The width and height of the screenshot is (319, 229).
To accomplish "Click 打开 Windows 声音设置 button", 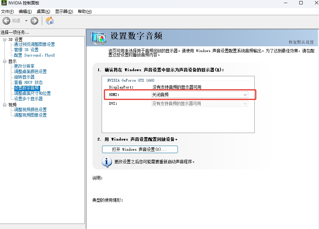I will click(x=140, y=149).
